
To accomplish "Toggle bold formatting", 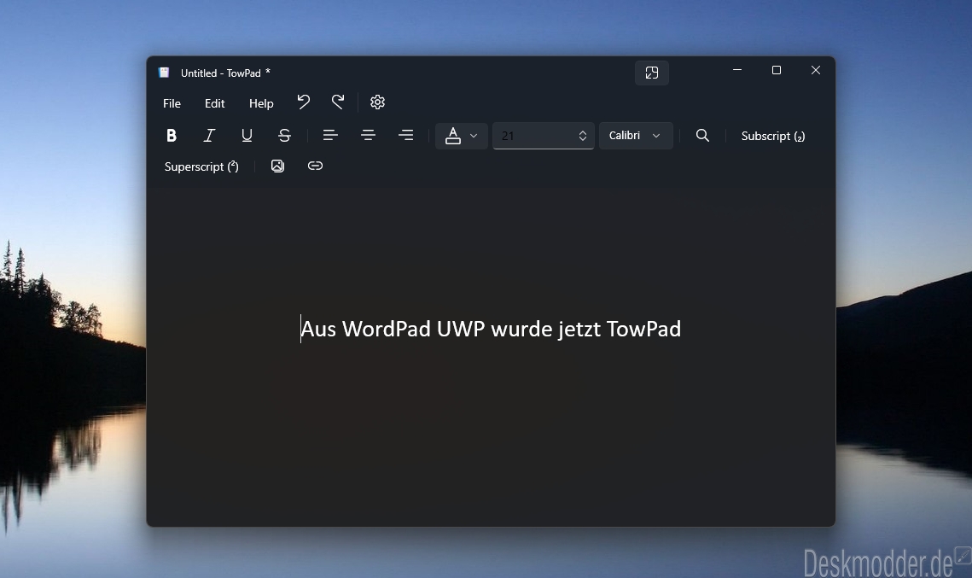I will click(172, 135).
